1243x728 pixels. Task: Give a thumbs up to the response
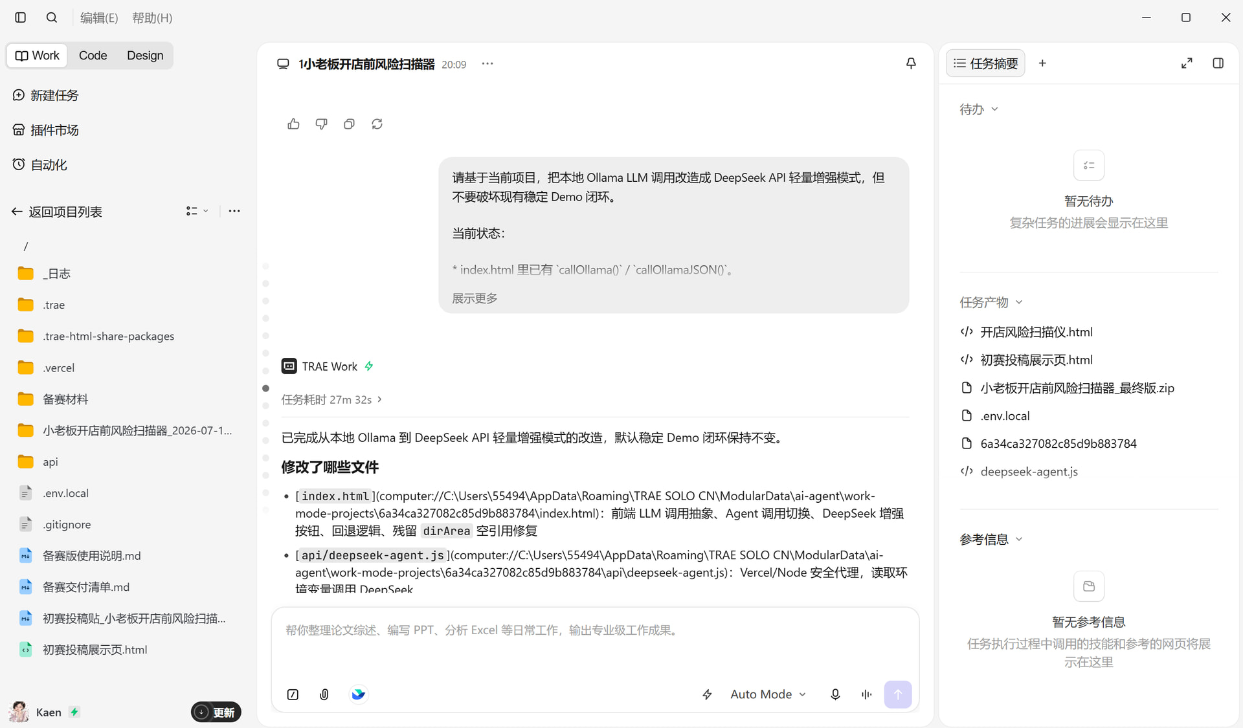pyautogui.click(x=293, y=124)
